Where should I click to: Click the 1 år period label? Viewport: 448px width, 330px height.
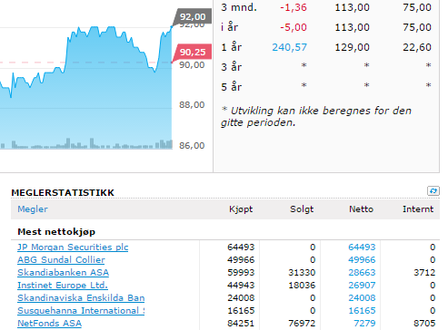[232, 47]
